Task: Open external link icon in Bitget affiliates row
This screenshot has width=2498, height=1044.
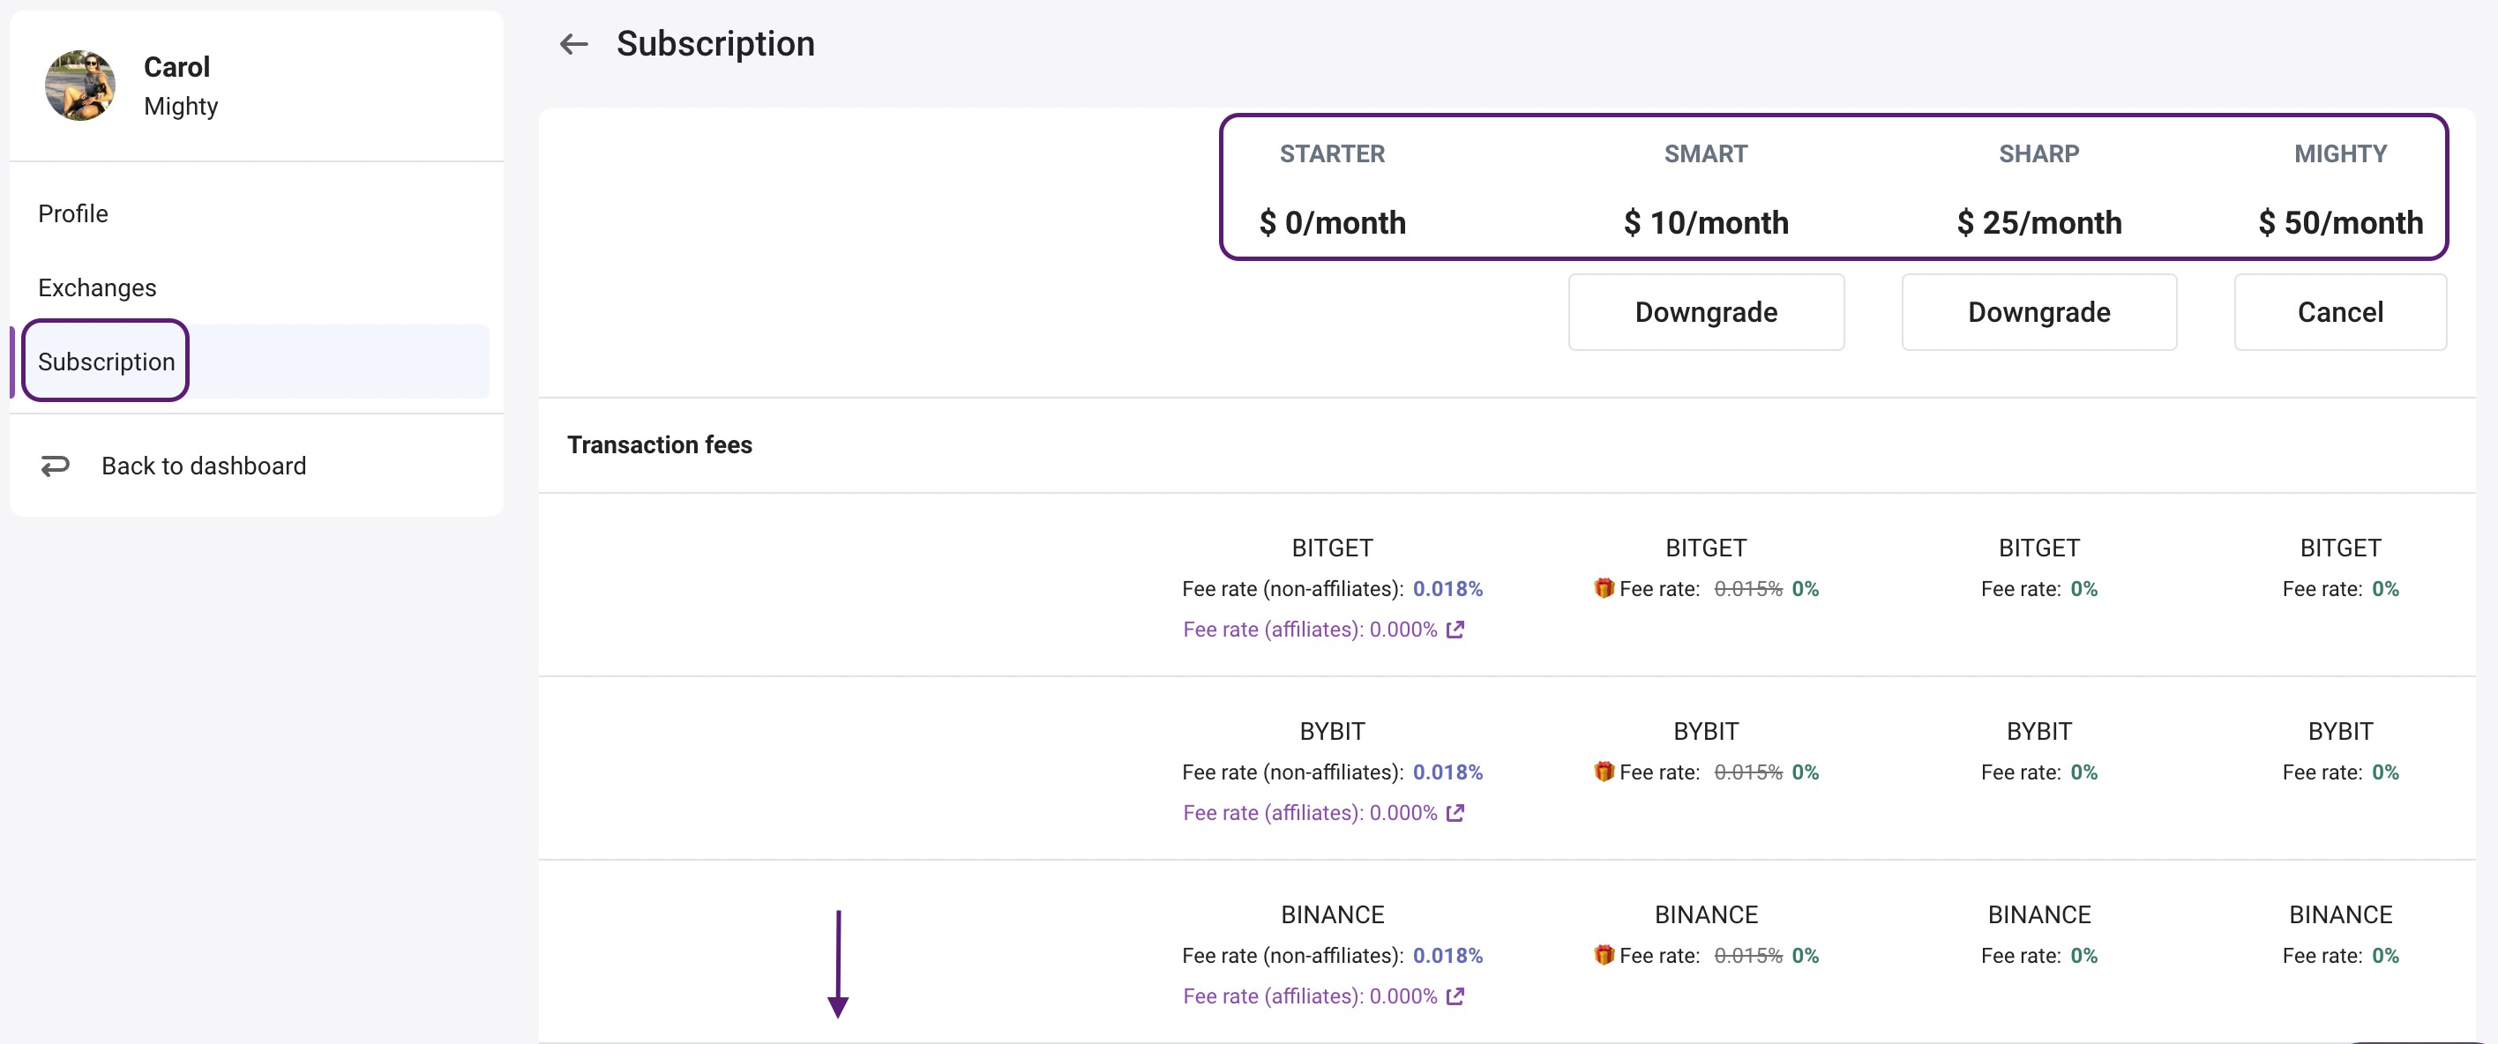Action: (1455, 629)
